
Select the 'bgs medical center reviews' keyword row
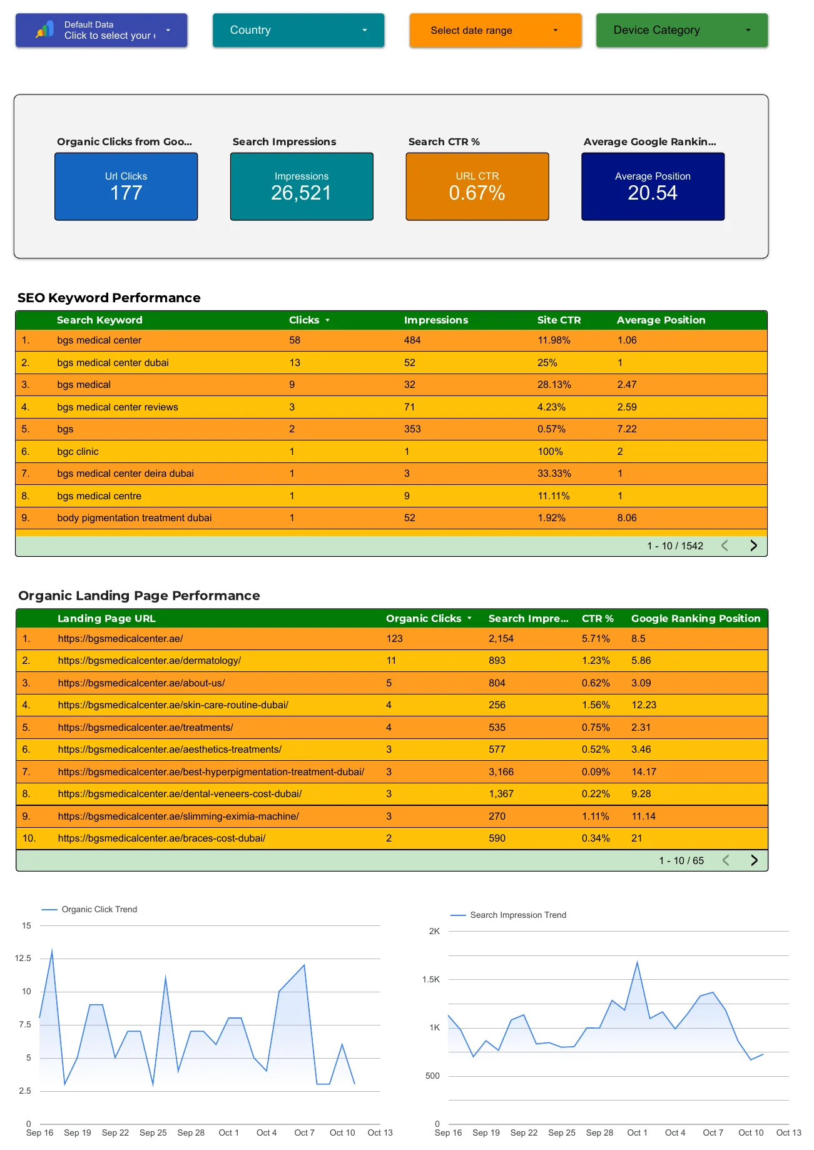(391, 407)
